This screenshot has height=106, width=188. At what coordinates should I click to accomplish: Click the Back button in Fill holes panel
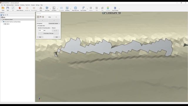(57, 37)
